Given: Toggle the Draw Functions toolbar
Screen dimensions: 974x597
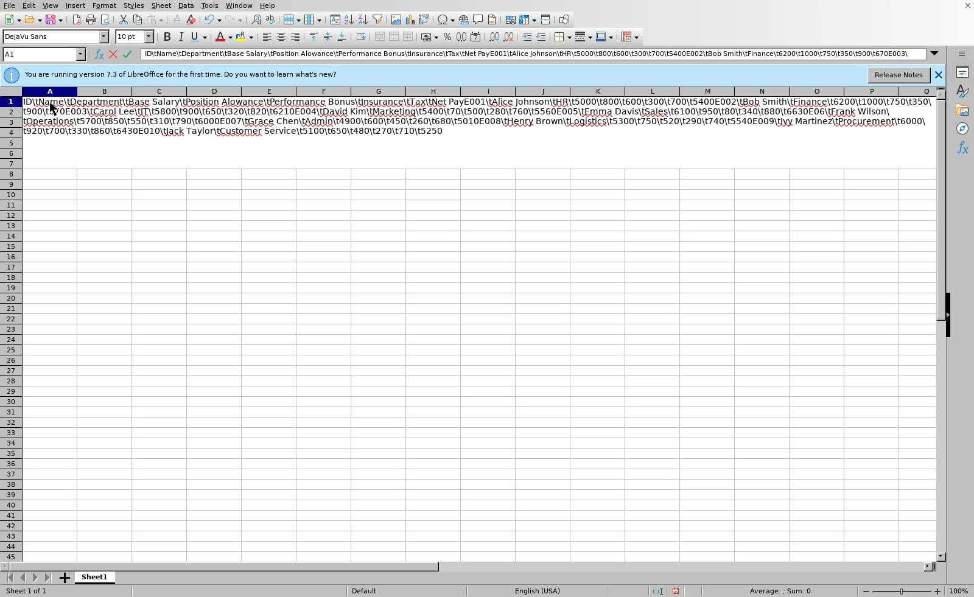Looking at the screenshot, I should (564, 19).
